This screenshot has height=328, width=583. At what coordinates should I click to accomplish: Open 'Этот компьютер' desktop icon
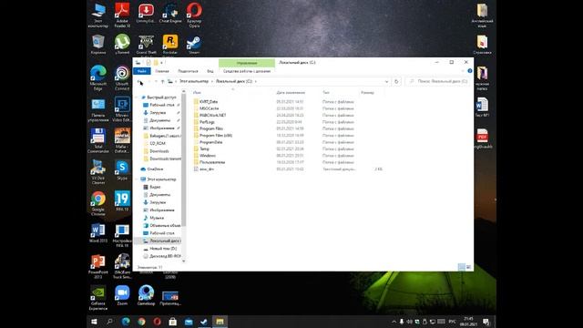click(98, 15)
